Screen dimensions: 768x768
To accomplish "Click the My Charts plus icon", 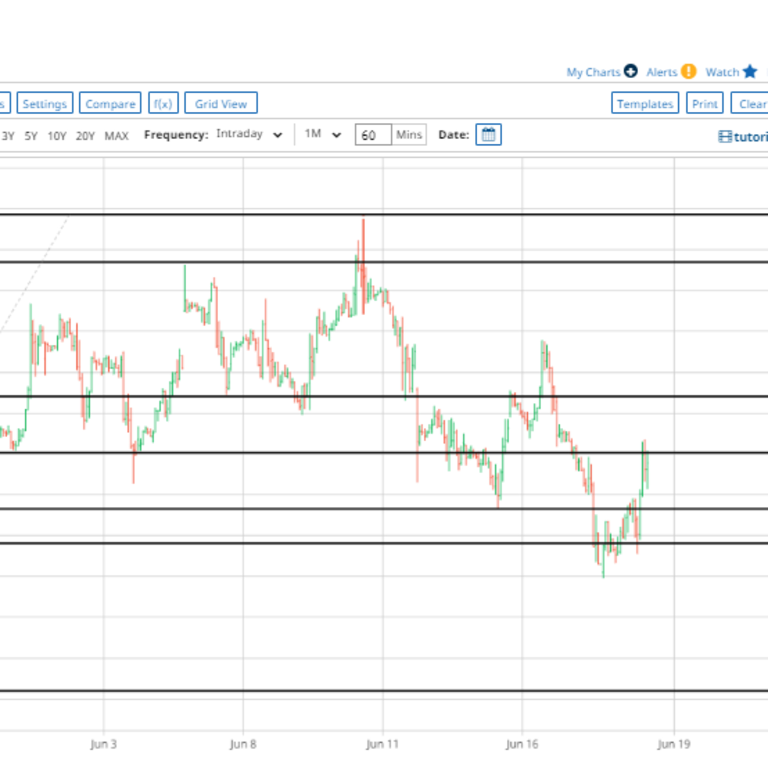I will coord(631,72).
